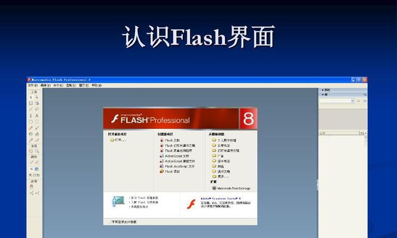Open the 演示文稿 template folder

coord(221,171)
